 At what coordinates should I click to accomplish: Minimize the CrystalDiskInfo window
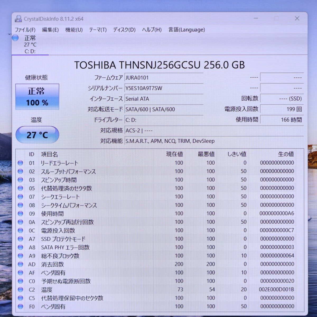pyautogui.click(x=256, y=18)
